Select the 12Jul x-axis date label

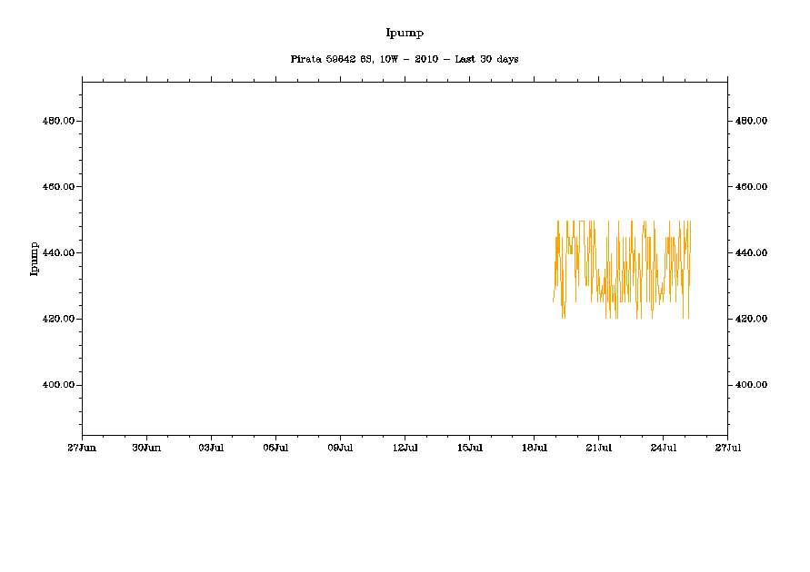405,448
